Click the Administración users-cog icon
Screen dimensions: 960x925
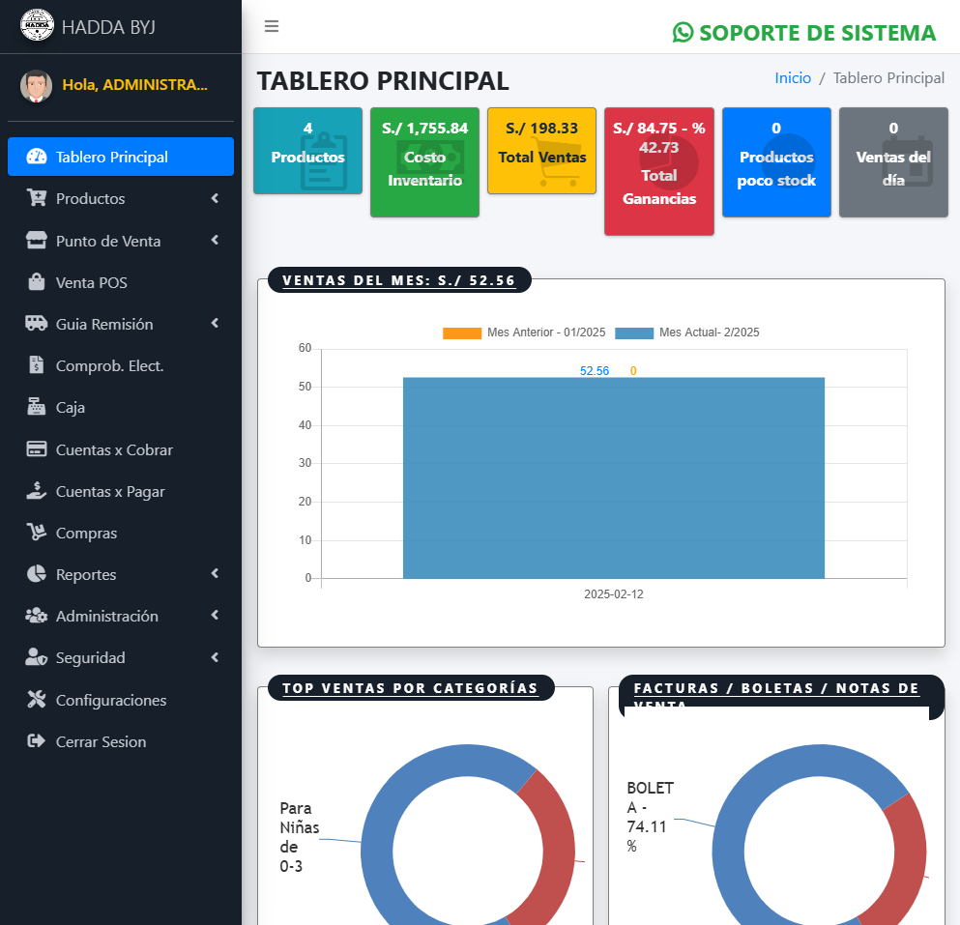pos(37,616)
